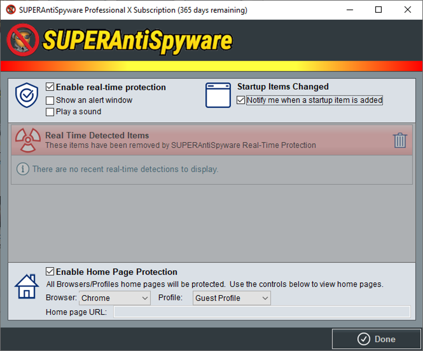Click the title bar application icon
The height and width of the screenshot is (351, 423).
(x=11, y=10)
